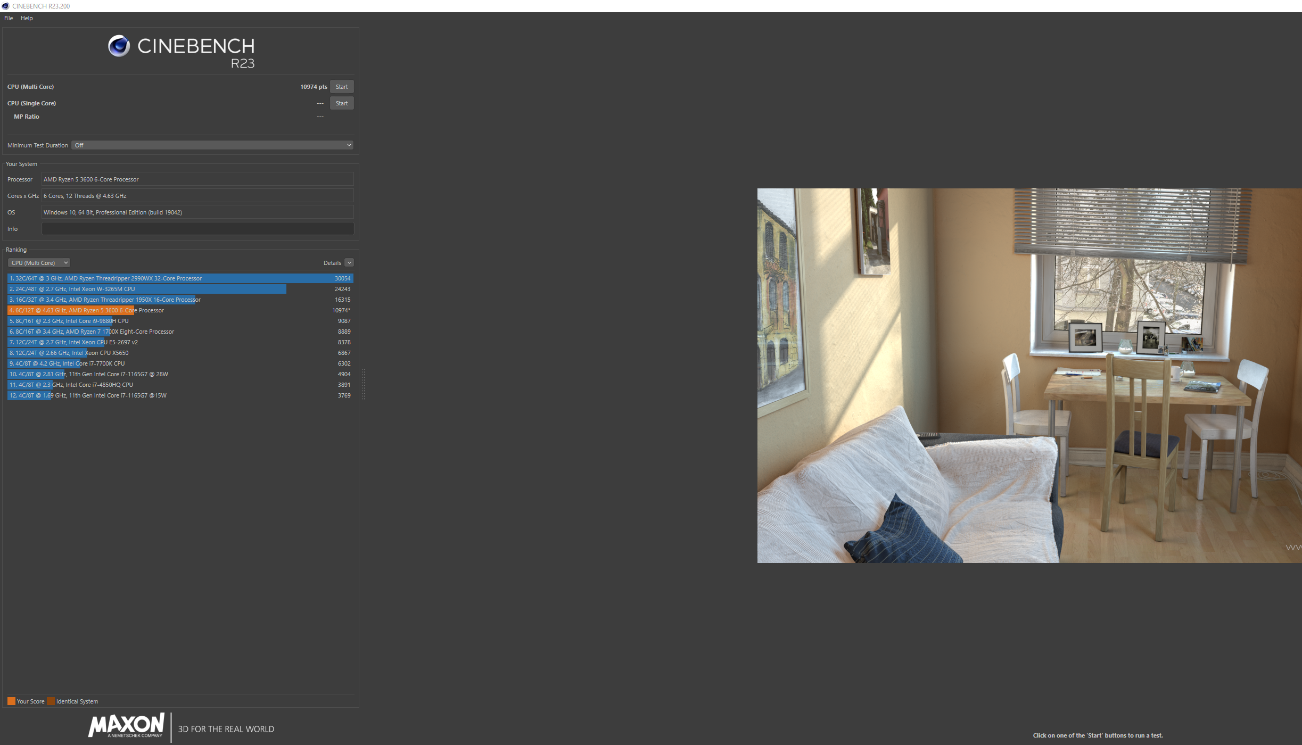This screenshot has width=1302, height=745.
Task: Expand the Details arrow in Ranking
Action: 349,263
